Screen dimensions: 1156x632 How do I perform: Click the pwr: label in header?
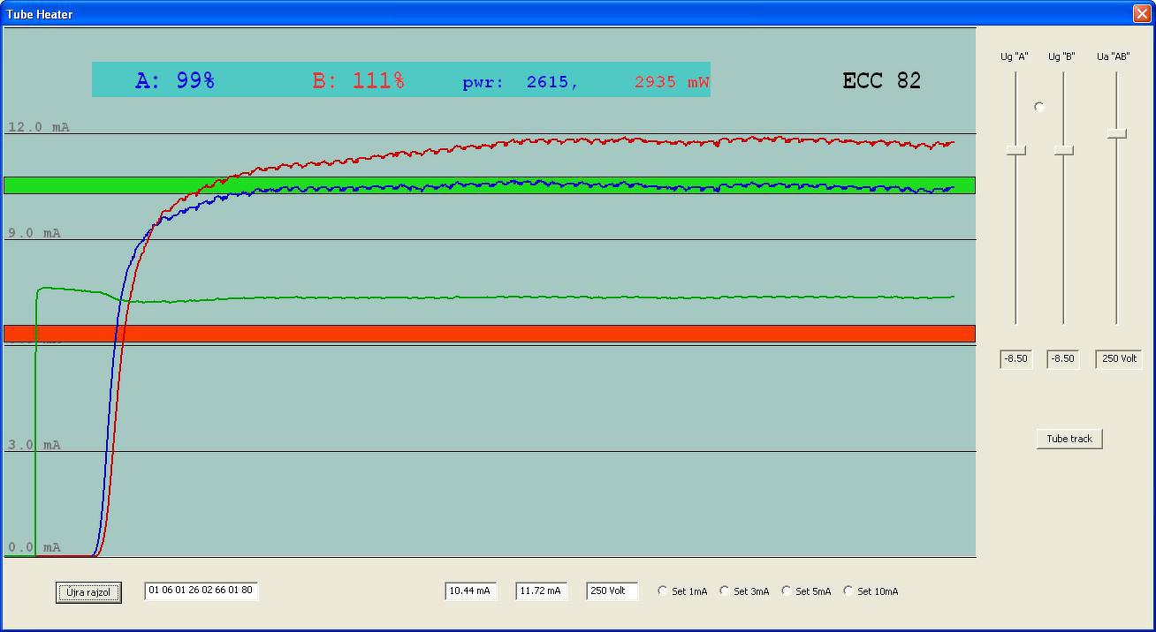click(x=483, y=83)
